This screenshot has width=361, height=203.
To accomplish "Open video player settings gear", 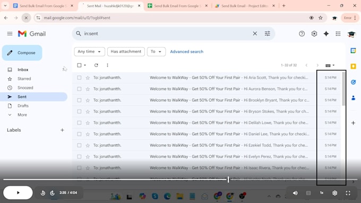I will click(x=335, y=193).
